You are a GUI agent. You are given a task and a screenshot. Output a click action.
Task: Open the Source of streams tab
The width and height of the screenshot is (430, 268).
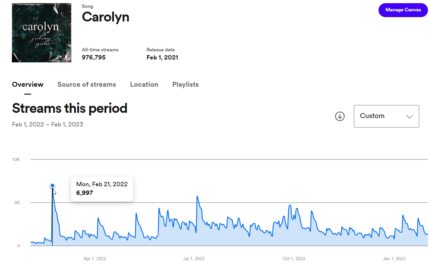[87, 84]
